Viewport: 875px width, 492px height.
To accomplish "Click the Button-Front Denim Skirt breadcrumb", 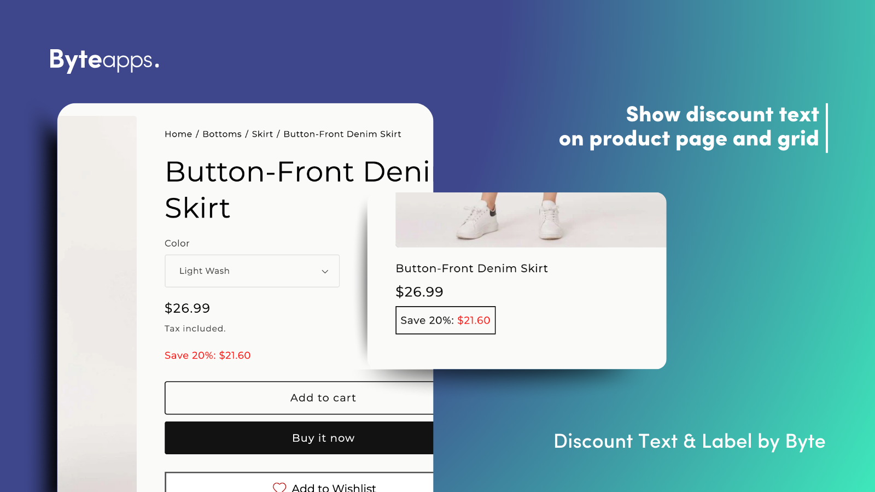I will pyautogui.click(x=342, y=134).
